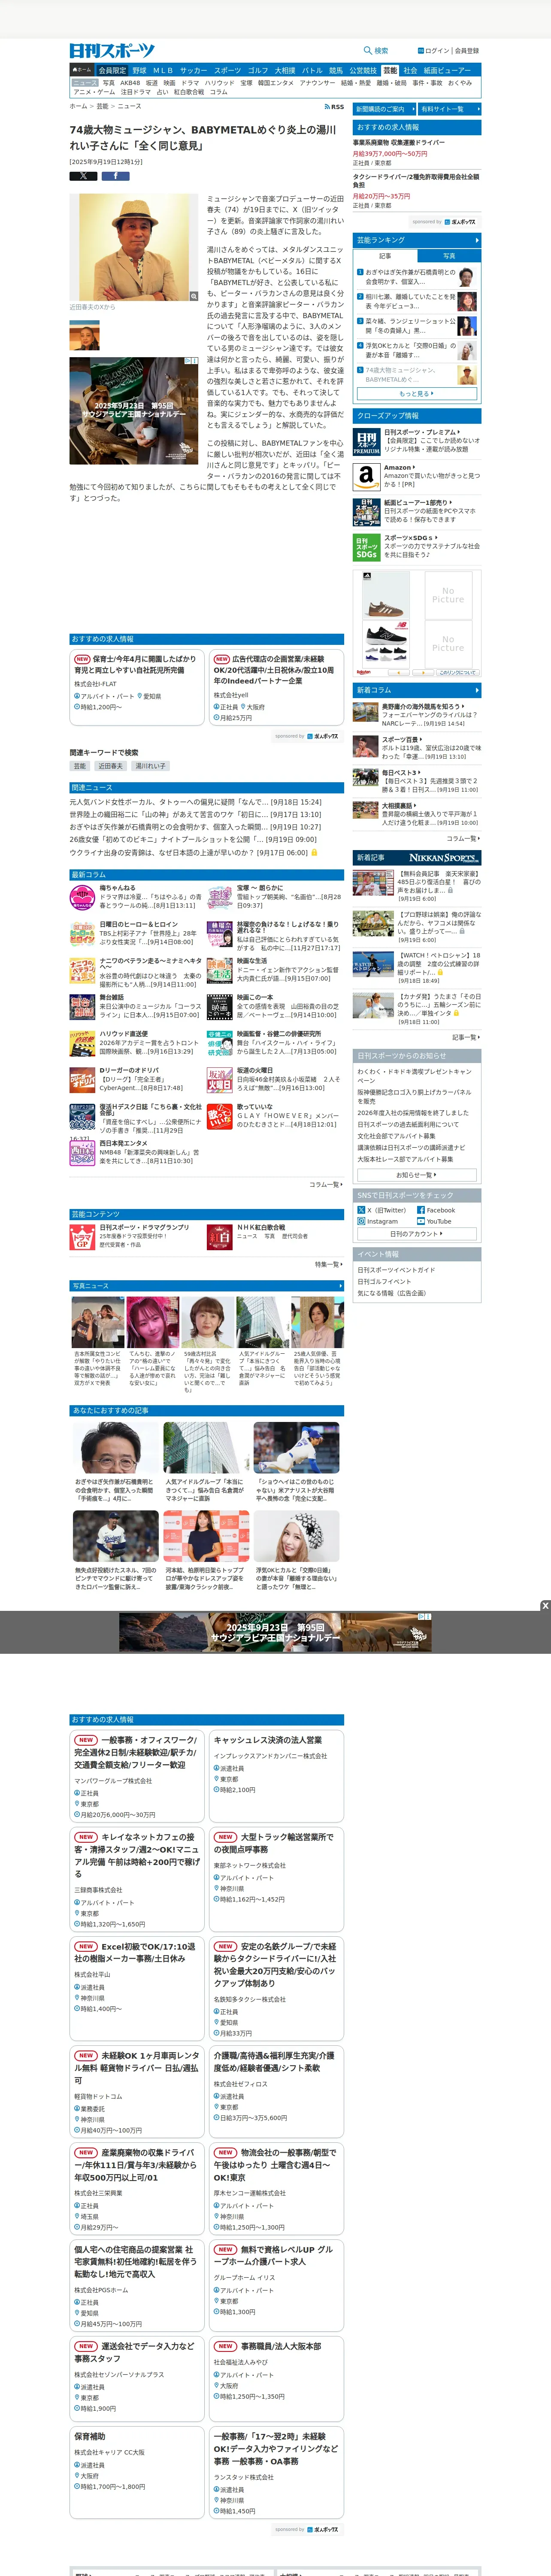The image size is (551, 2576).
Task: Click 紙面ビューアー logo tile in sidebar
Action: click(366, 512)
